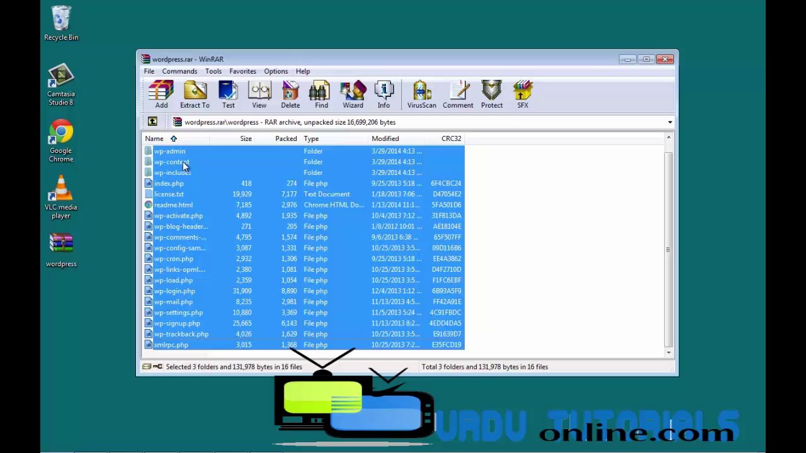
Task: Sort the list by Modified column
Action: (x=396, y=138)
